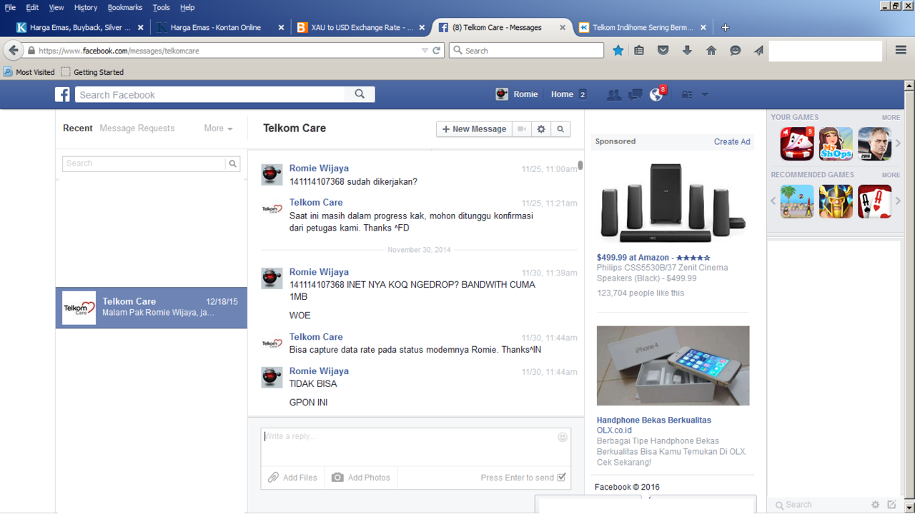Viewport: 915px width, 514px height.
Task: Go to Firefox home page icon
Action: [x=711, y=51]
